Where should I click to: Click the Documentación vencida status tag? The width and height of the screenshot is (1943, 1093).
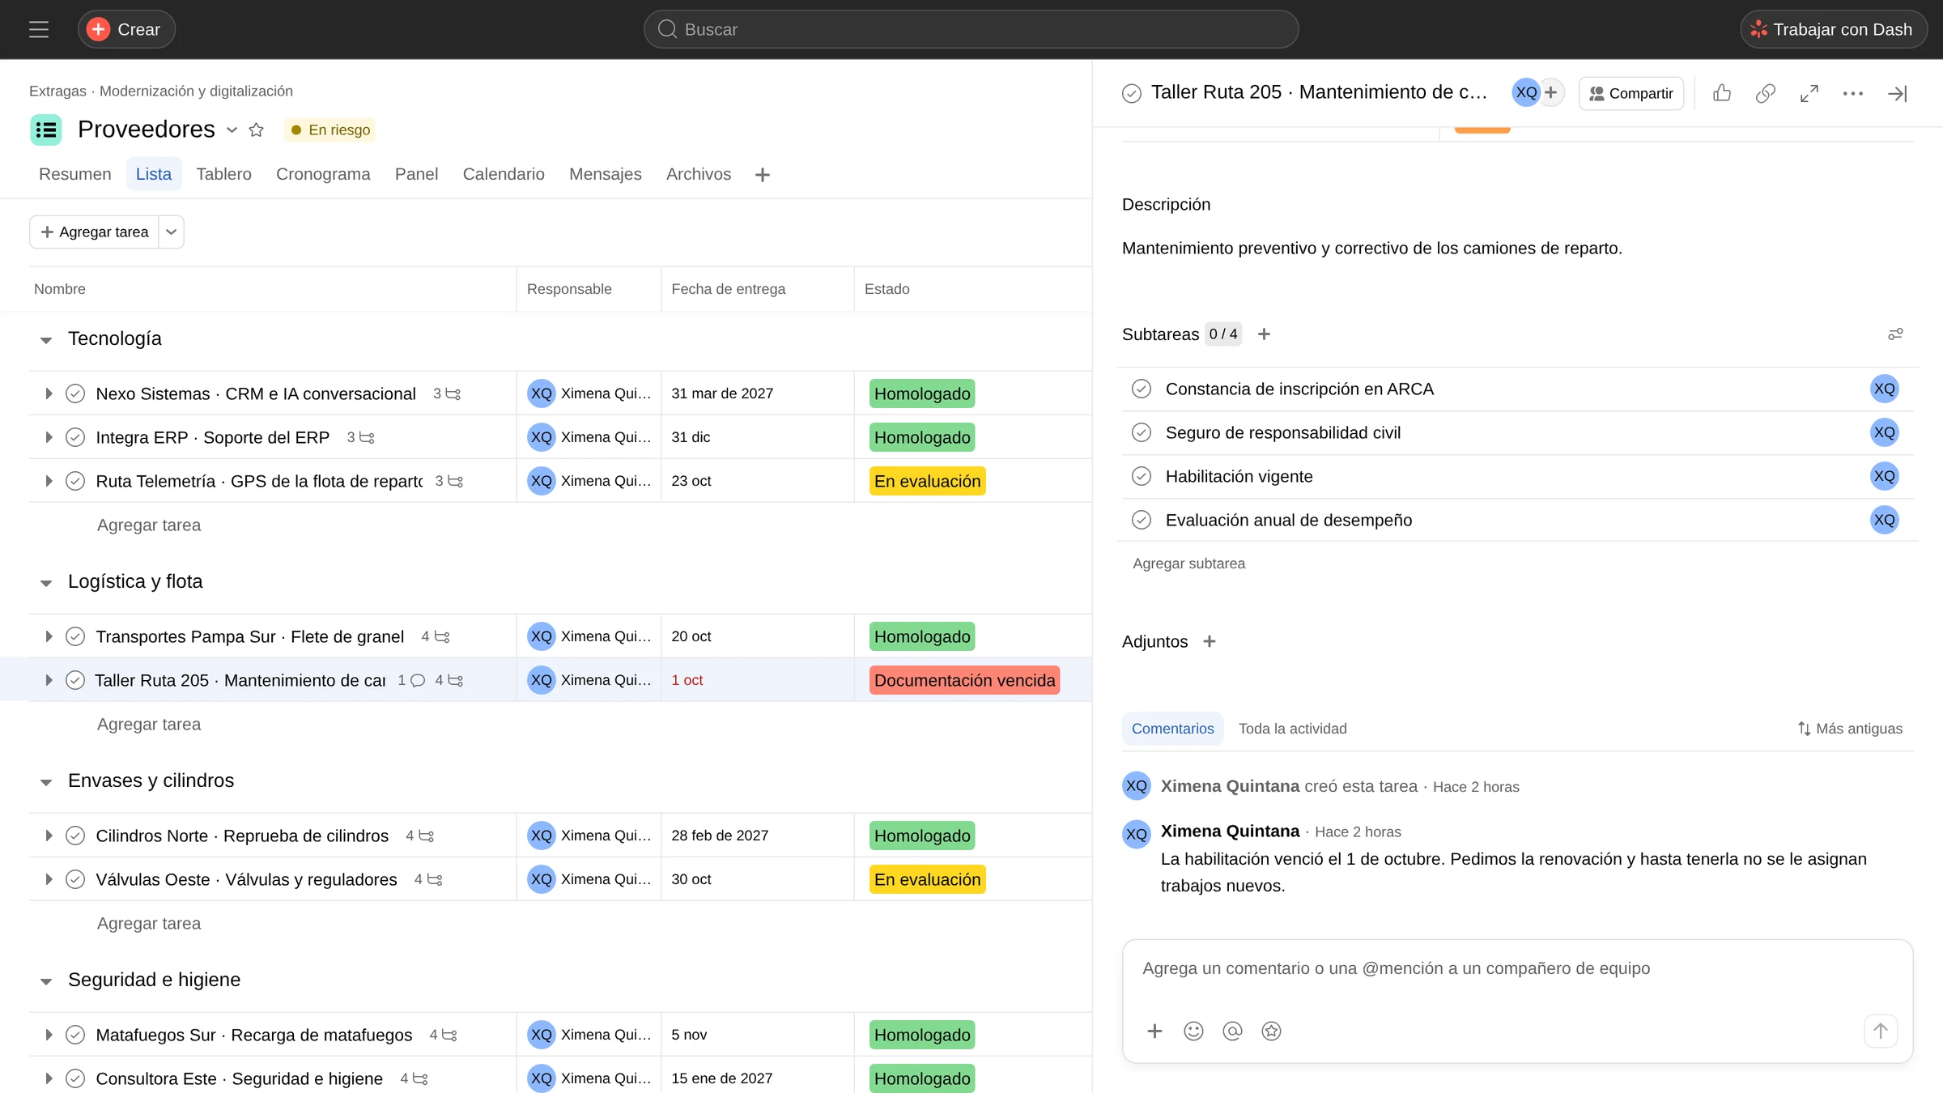click(964, 680)
